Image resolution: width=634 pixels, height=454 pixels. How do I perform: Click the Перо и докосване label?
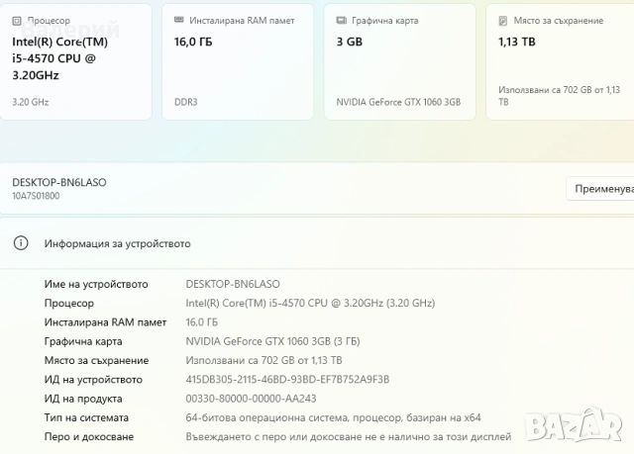[x=89, y=436]
